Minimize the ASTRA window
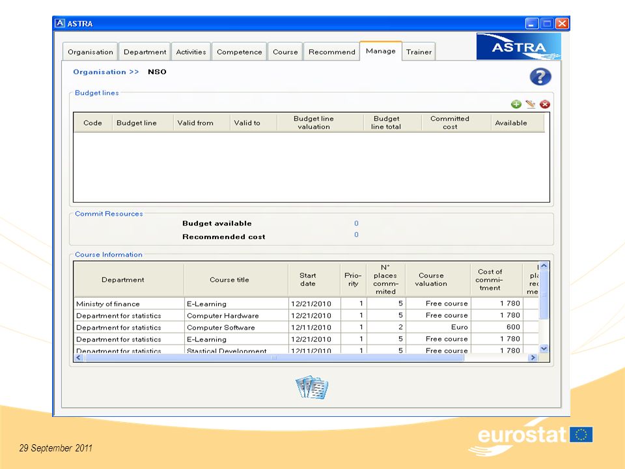This screenshot has height=469, width=625. 532,23
